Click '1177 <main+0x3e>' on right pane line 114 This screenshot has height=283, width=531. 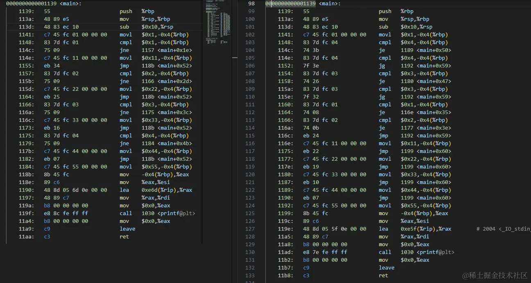tap(426, 128)
